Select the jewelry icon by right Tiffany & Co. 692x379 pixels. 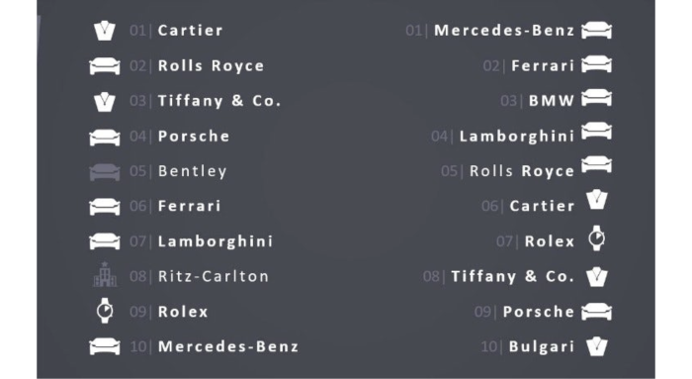click(597, 276)
